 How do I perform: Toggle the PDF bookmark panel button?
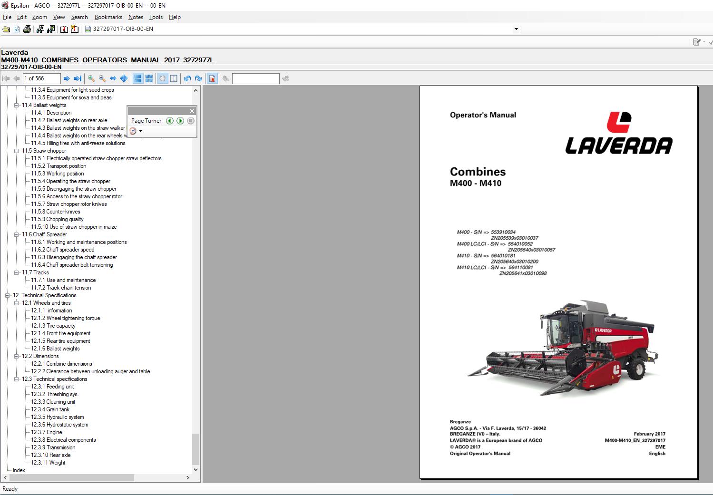point(213,78)
